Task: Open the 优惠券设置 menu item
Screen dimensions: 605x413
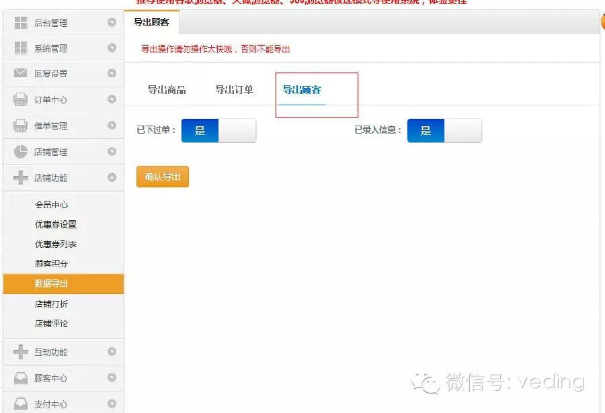Action: (56, 224)
